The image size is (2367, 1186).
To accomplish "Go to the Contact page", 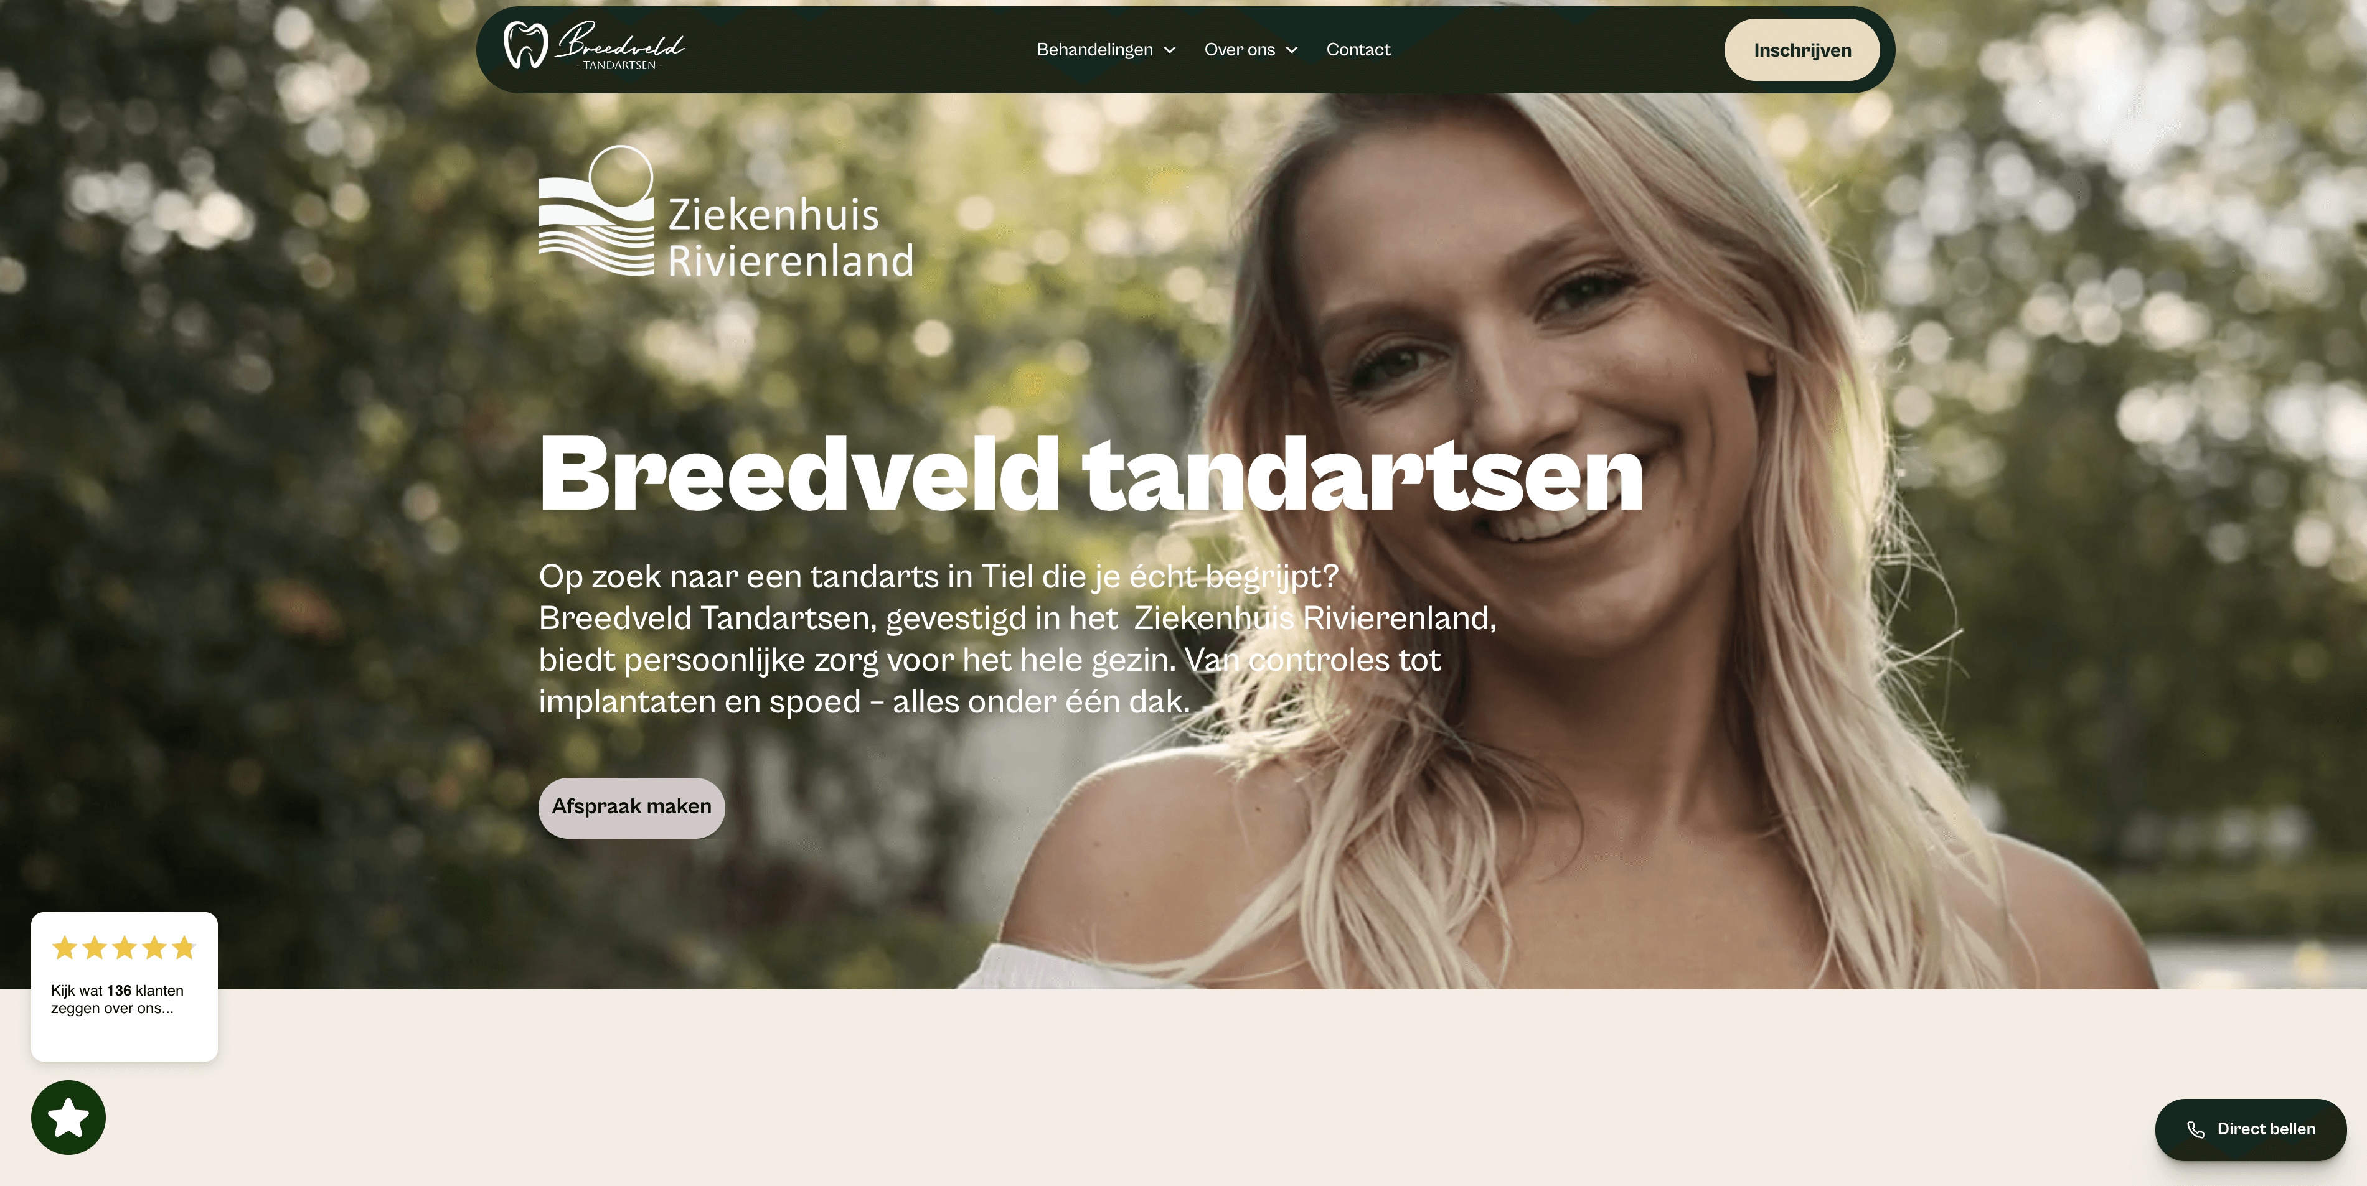I will tap(1358, 50).
